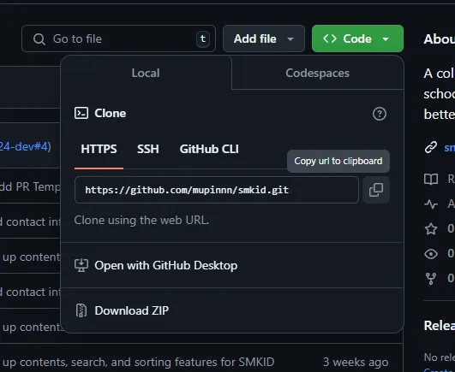Screen dimensions: 455x372
Task: Open the Clone help question-mark icon
Action: pos(380,114)
